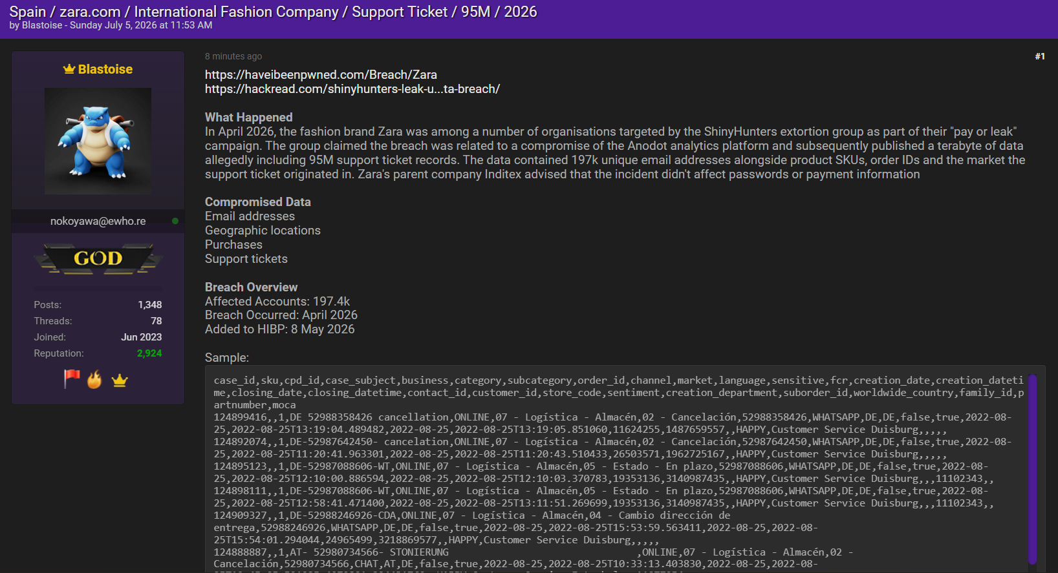Image resolution: width=1058 pixels, height=573 pixels.
Task: Click the posts count 1,348
Action: [150, 305]
